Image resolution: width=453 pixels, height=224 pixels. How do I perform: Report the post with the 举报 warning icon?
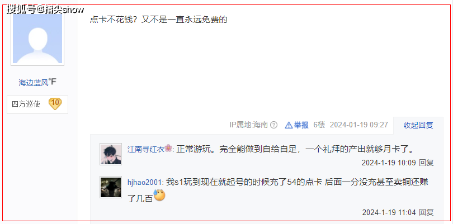click(x=297, y=125)
